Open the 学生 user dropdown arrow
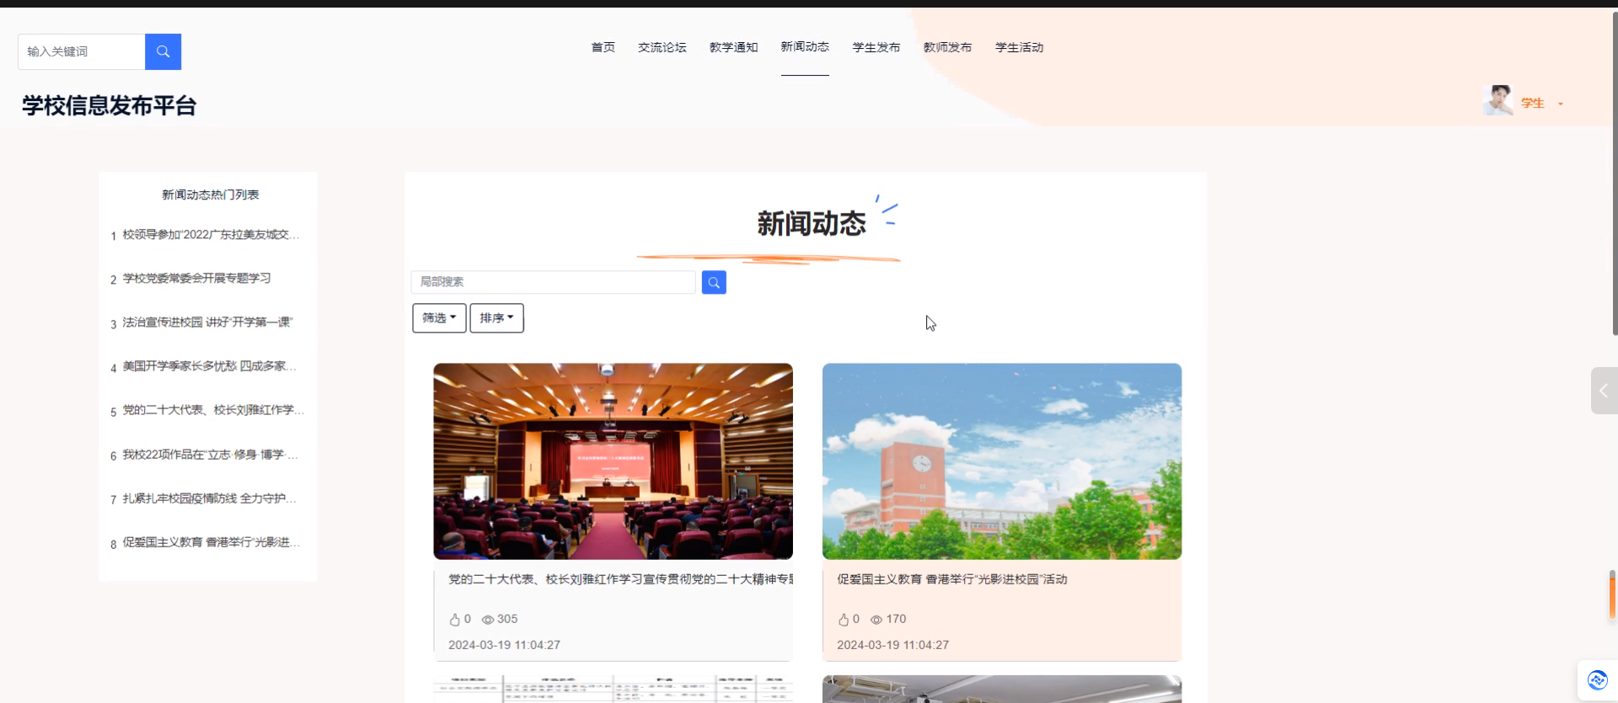This screenshot has height=703, width=1618. [x=1561, y=104]
